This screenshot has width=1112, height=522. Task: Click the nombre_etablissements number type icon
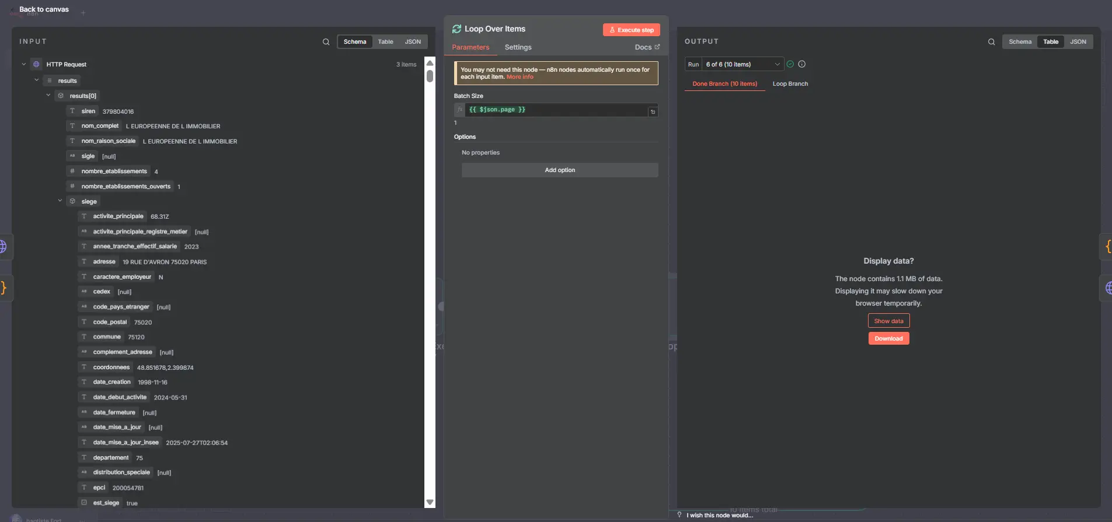tap(72, 171)
